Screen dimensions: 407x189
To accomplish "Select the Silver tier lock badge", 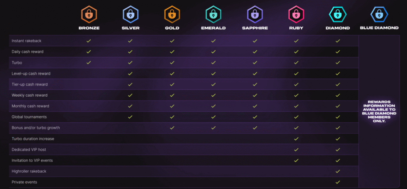I will (130, 14).
